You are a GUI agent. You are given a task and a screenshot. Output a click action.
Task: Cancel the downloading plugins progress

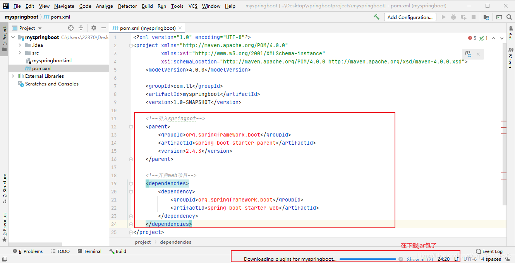click(x=401, y=259)
